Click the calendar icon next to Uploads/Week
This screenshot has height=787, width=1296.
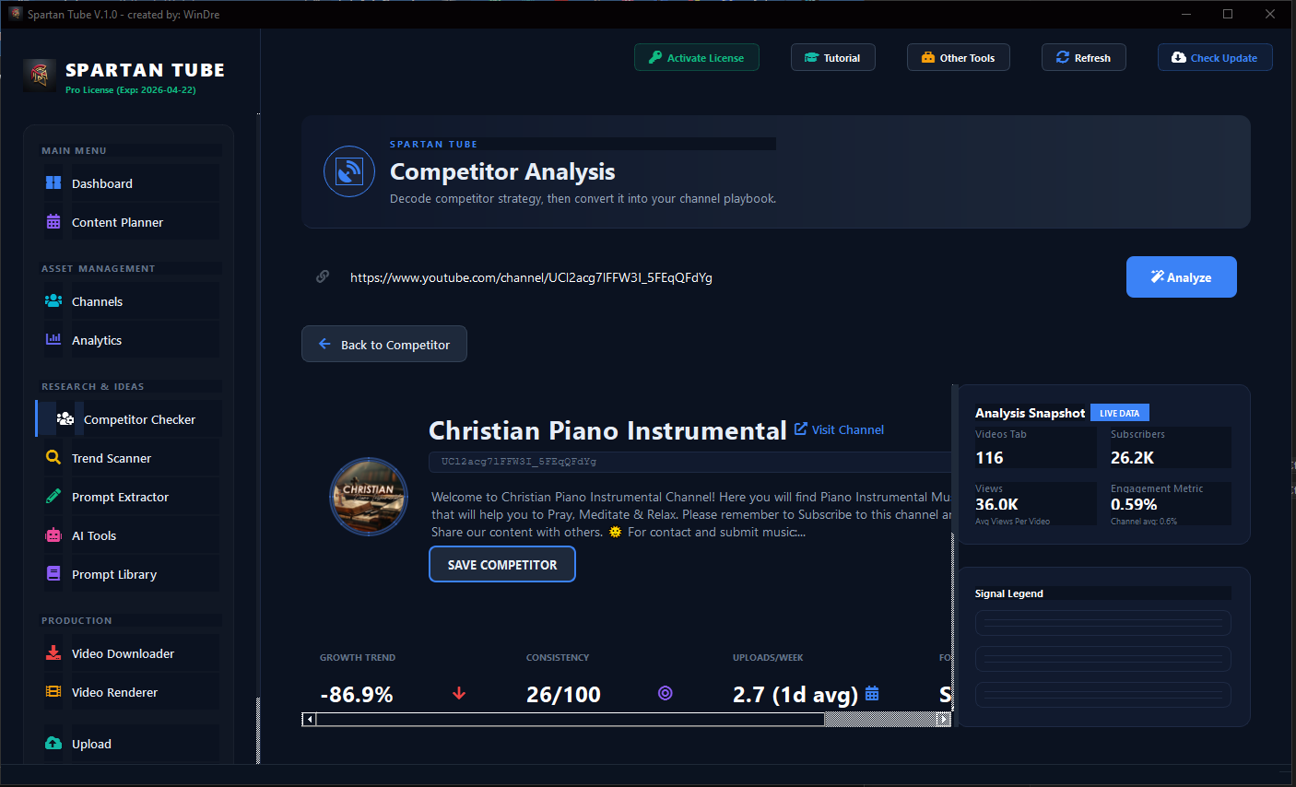point(871,694)
